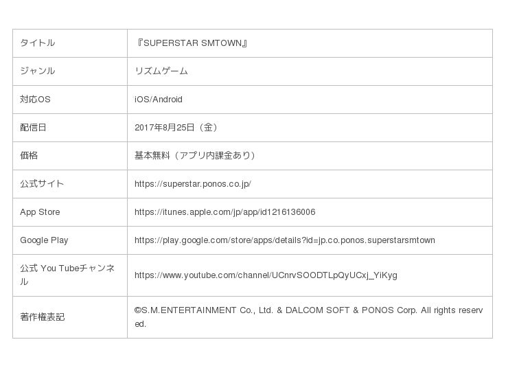The width and height of the screenshot is (508, 366).
Task: Click the ジャンル row label
Action: [38, 71]
